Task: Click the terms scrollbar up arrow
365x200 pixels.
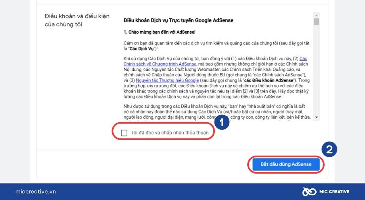Action: pyautogui.click(x=316, y=15)
